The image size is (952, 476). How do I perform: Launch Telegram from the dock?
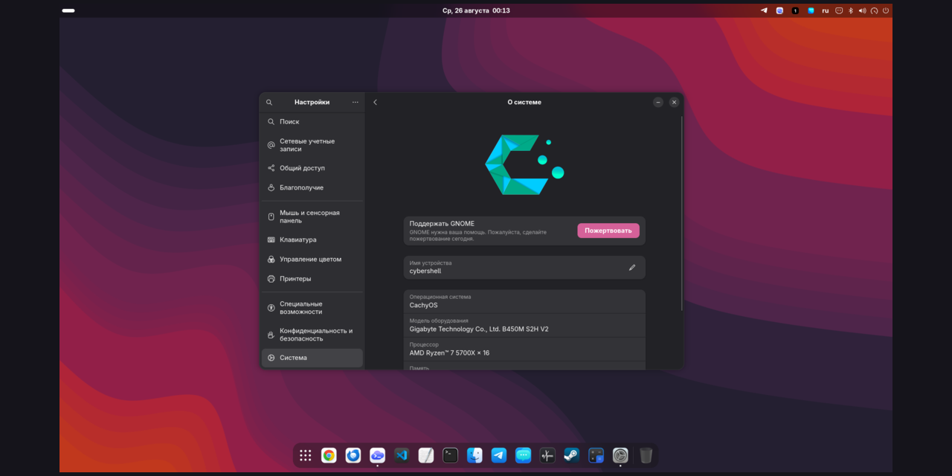pos(499,455)
